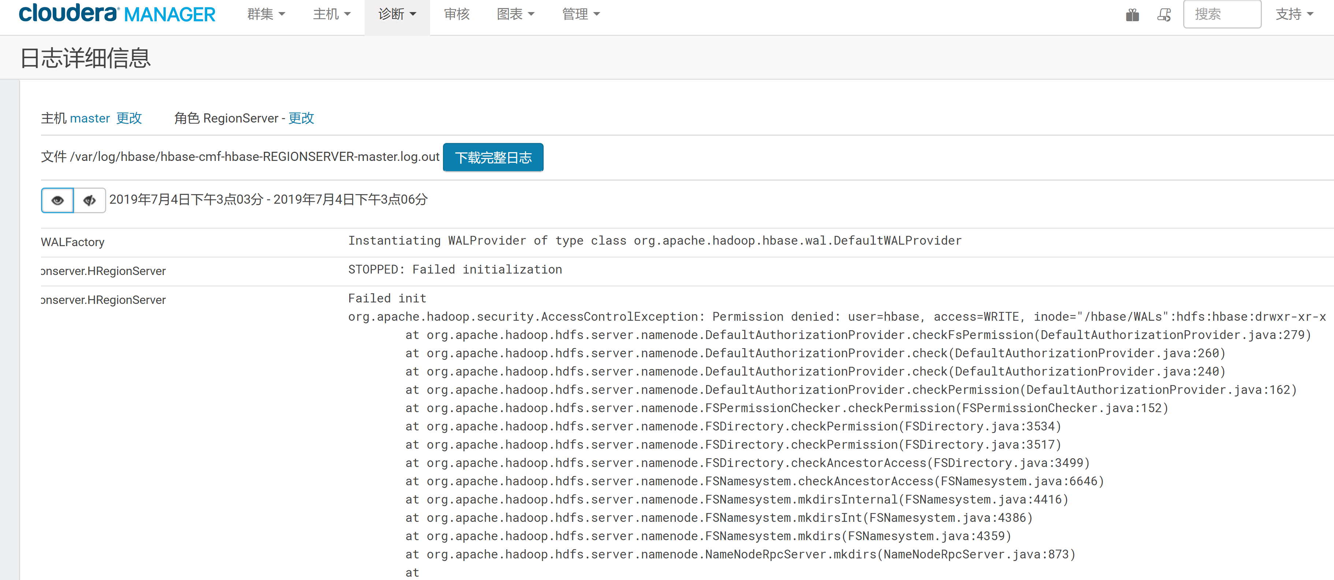Open the gift/new features icon

[1132, 15]
